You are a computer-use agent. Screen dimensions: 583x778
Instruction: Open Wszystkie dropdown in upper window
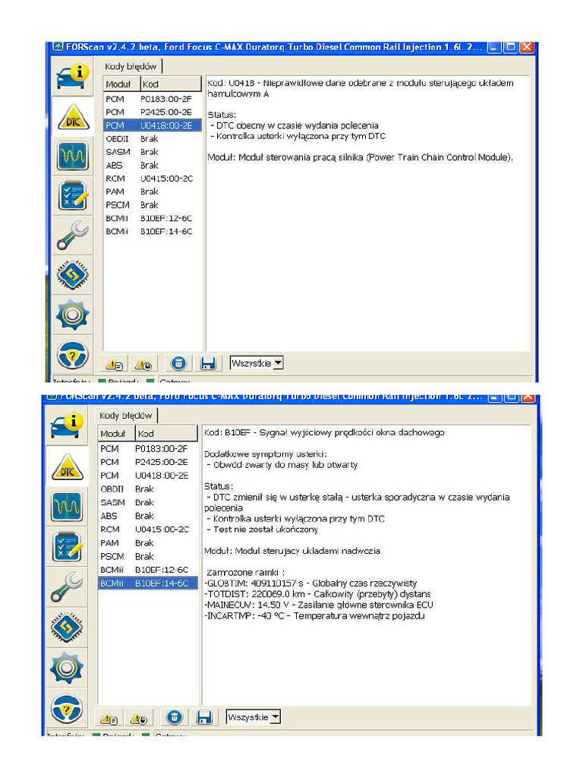click(257, 363)
